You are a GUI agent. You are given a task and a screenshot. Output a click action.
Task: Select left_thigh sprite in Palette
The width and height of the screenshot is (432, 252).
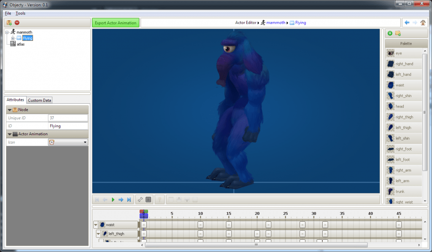coord(404,128)
